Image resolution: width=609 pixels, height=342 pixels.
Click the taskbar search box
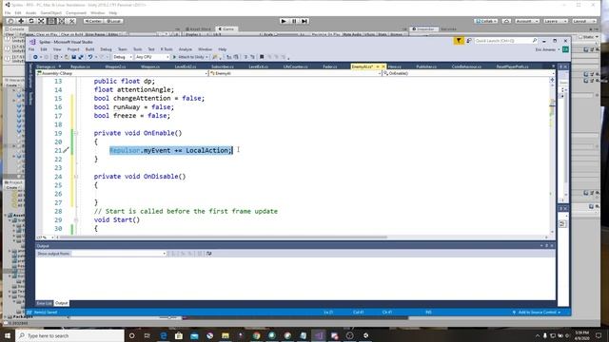tap(69, 335)
